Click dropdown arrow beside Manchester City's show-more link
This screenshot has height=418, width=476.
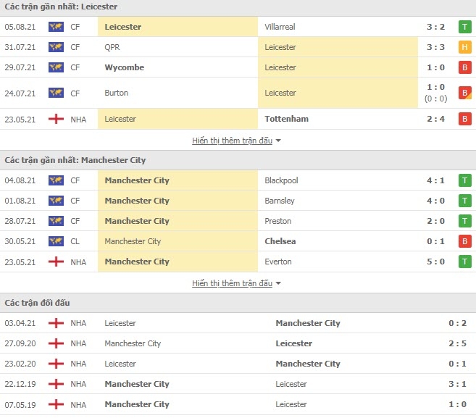278,283
